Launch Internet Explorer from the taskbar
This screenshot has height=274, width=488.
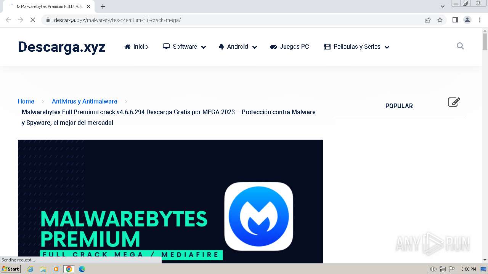point(30,269)
